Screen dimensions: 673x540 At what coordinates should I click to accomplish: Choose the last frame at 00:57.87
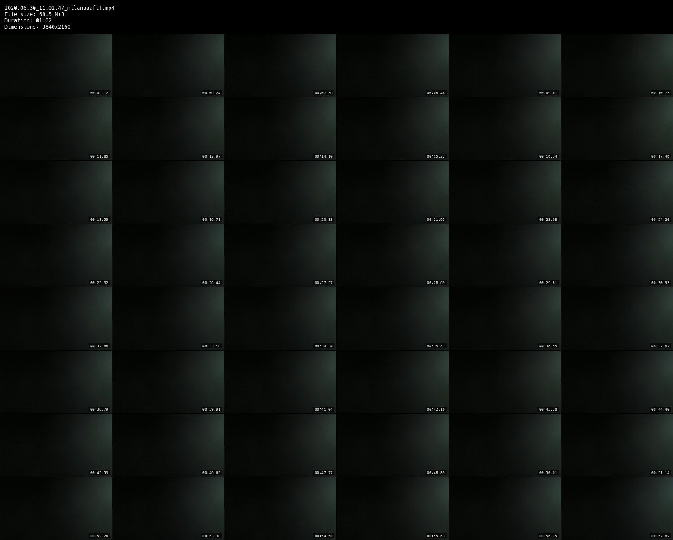click(x=617, y=509)
